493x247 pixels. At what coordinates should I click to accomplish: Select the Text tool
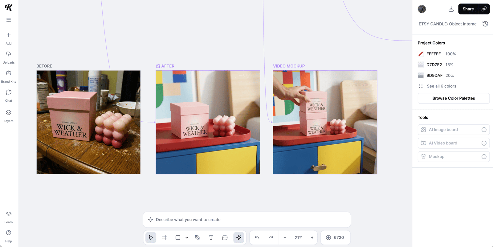211,237
